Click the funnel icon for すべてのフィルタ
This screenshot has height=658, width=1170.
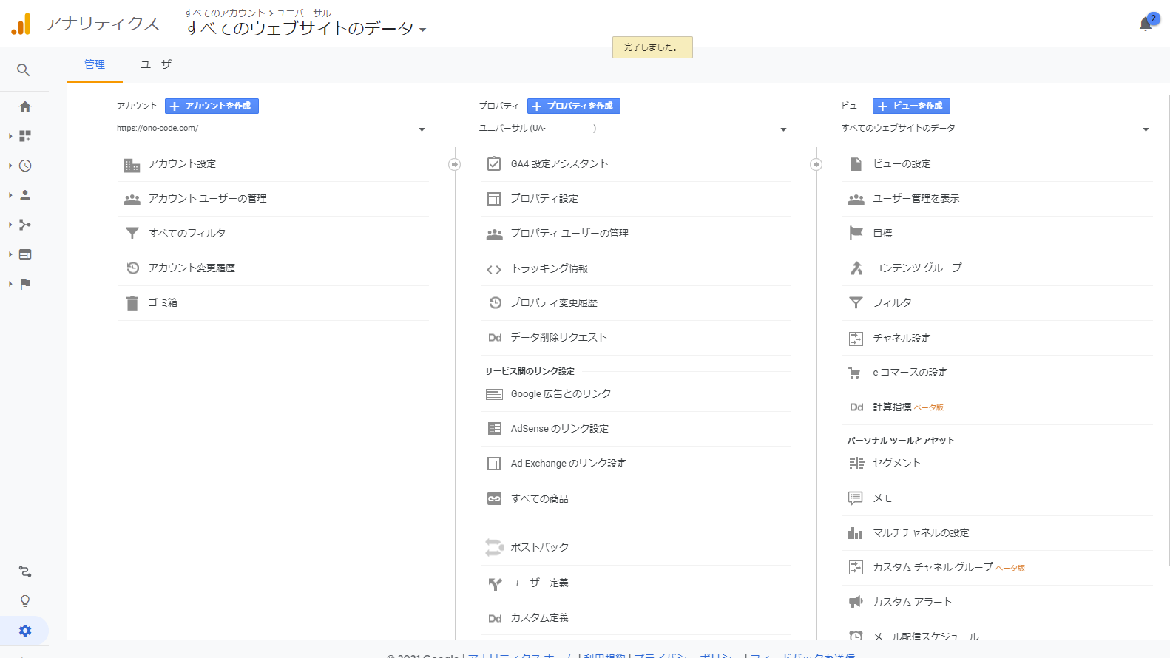point(132,234)
